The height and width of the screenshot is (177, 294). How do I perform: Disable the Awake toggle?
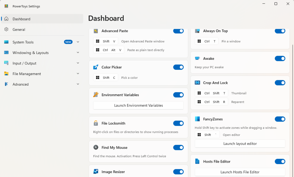tap(280, 58)
